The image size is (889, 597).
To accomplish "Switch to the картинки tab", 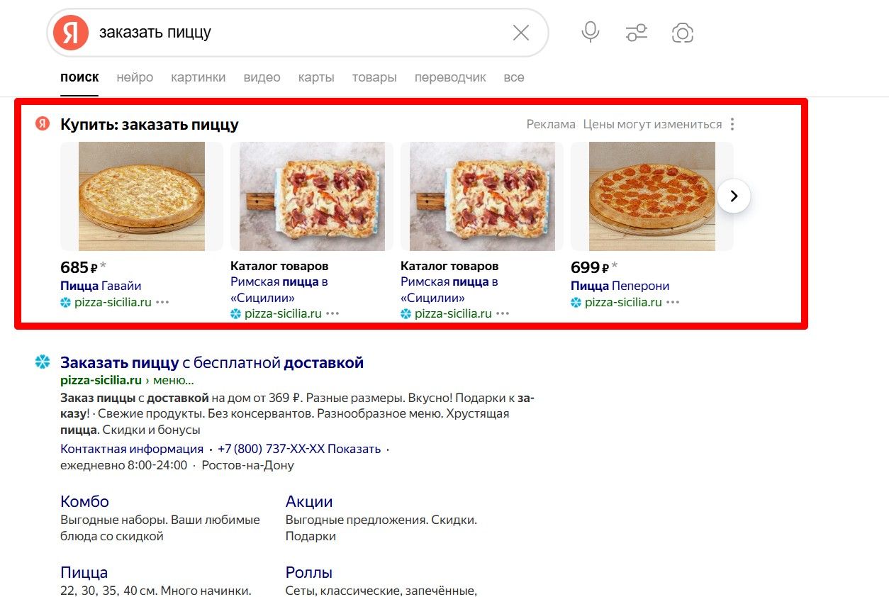I will pos(198,77).
